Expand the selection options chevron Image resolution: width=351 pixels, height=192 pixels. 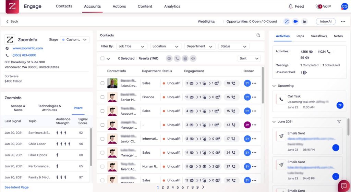pyautogui.click(x=108, y=59)
